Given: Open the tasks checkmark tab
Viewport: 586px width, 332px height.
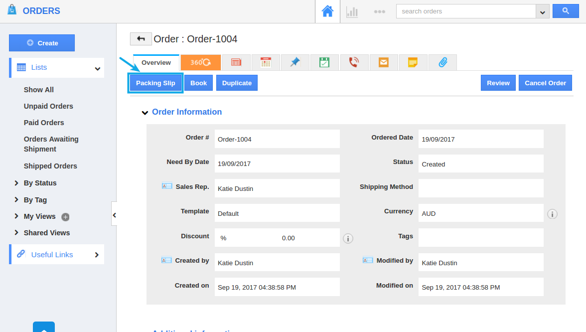Looking at the screenshot, I should [x=324, y=62].
